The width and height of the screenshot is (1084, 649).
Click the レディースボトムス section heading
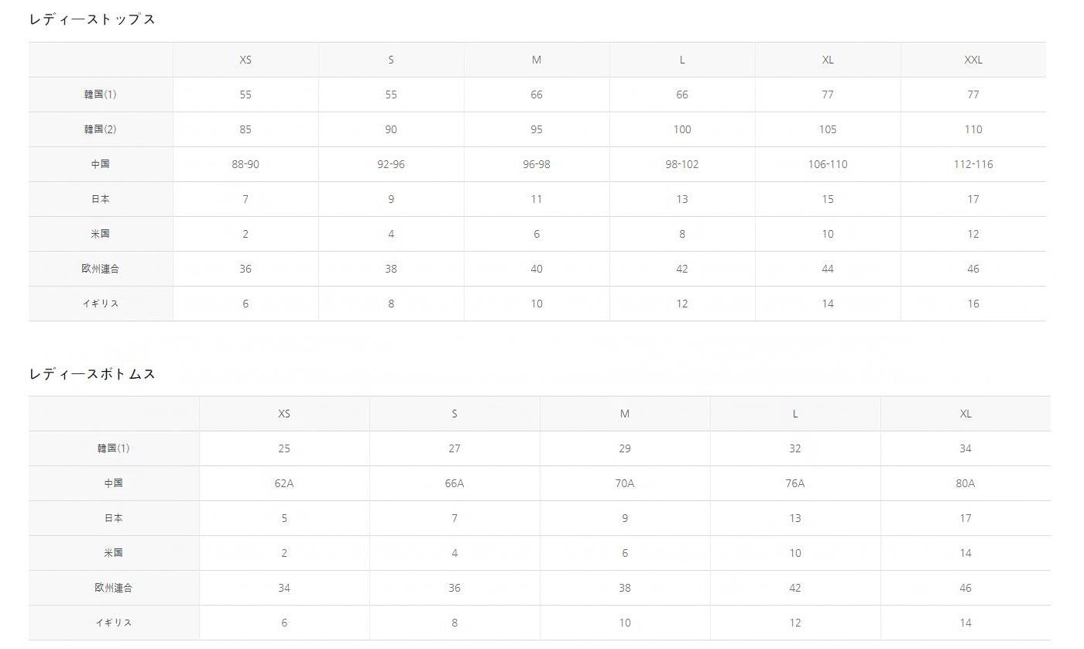point(92,374)
